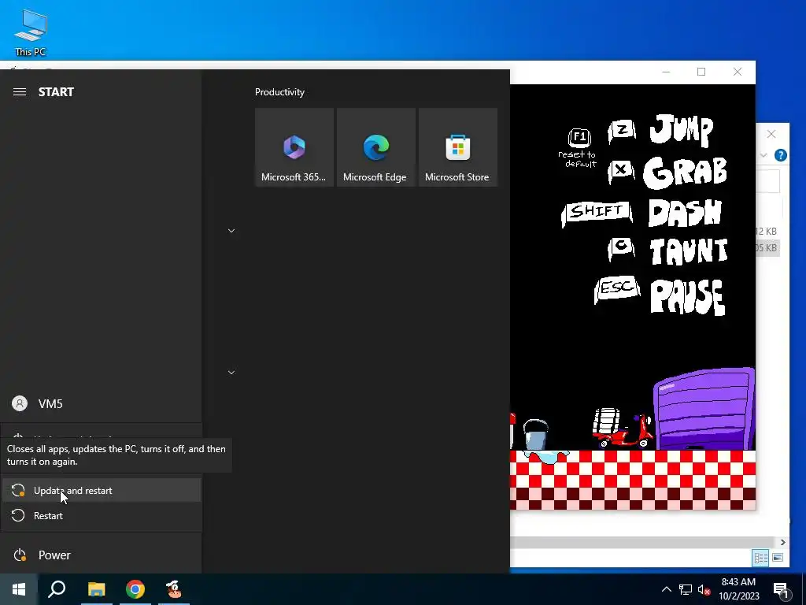This screenshot has width=806, height=605.
Task: Open the clock showing 8:43 AM
Action: [738, 589]
